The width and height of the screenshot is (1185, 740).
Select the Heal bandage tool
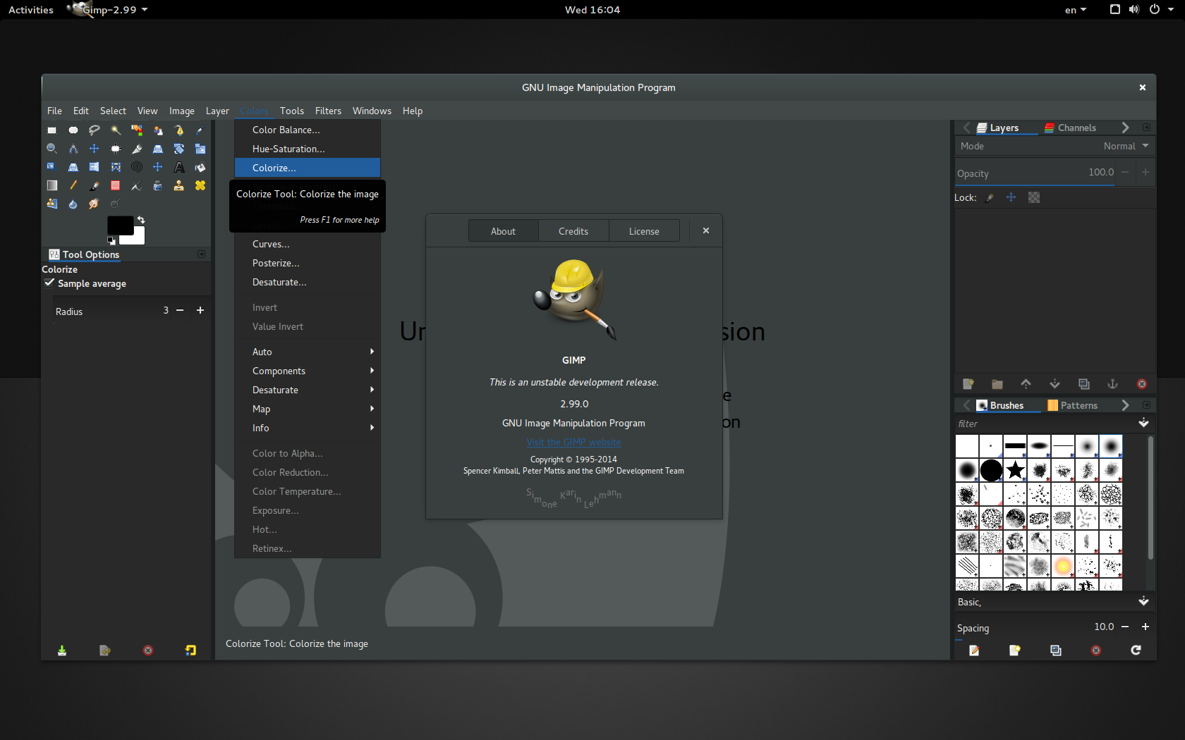(x=200, y=185)
